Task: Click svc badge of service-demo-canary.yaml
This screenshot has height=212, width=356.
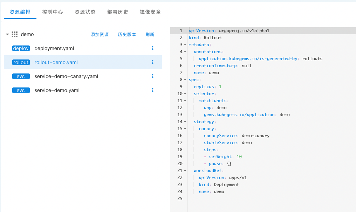Action: pos(21,76)
